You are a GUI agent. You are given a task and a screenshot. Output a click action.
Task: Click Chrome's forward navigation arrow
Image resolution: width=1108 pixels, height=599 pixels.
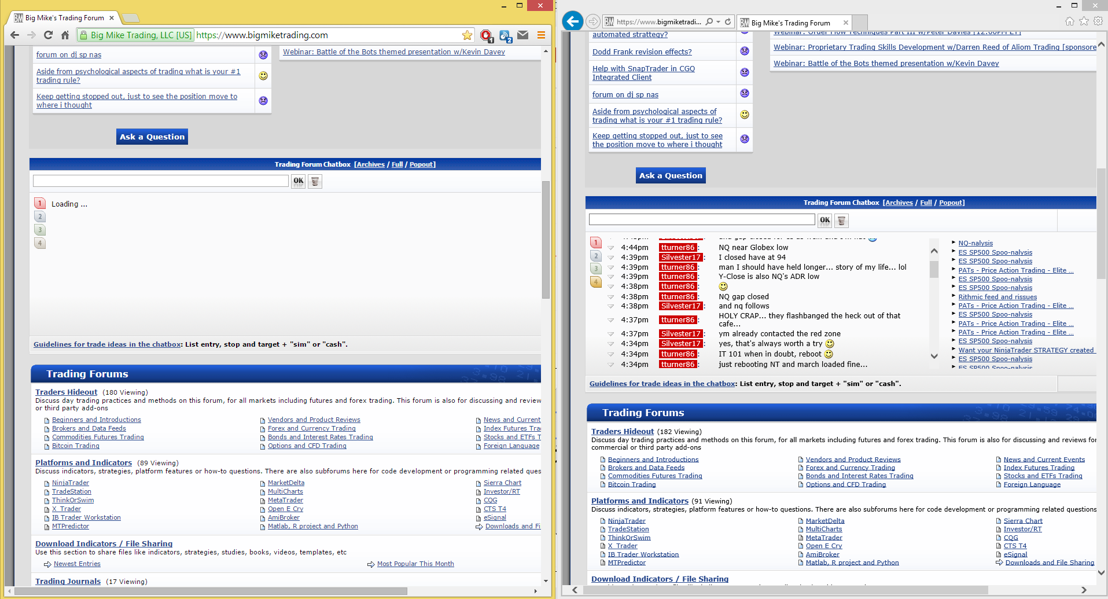click(31, 35)
